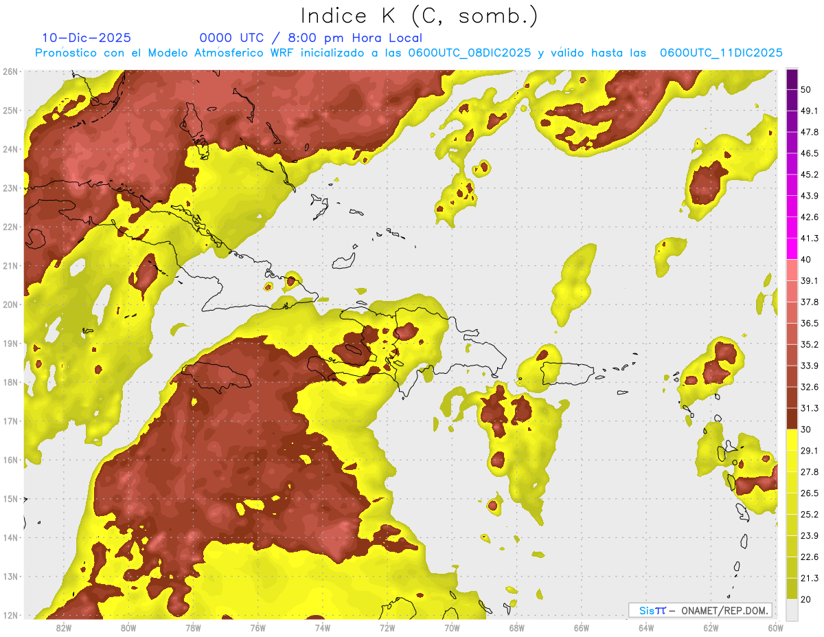Viewport: 824px width, 637px height.
Task: Click the "25N" latitude label
Action: 10,111
